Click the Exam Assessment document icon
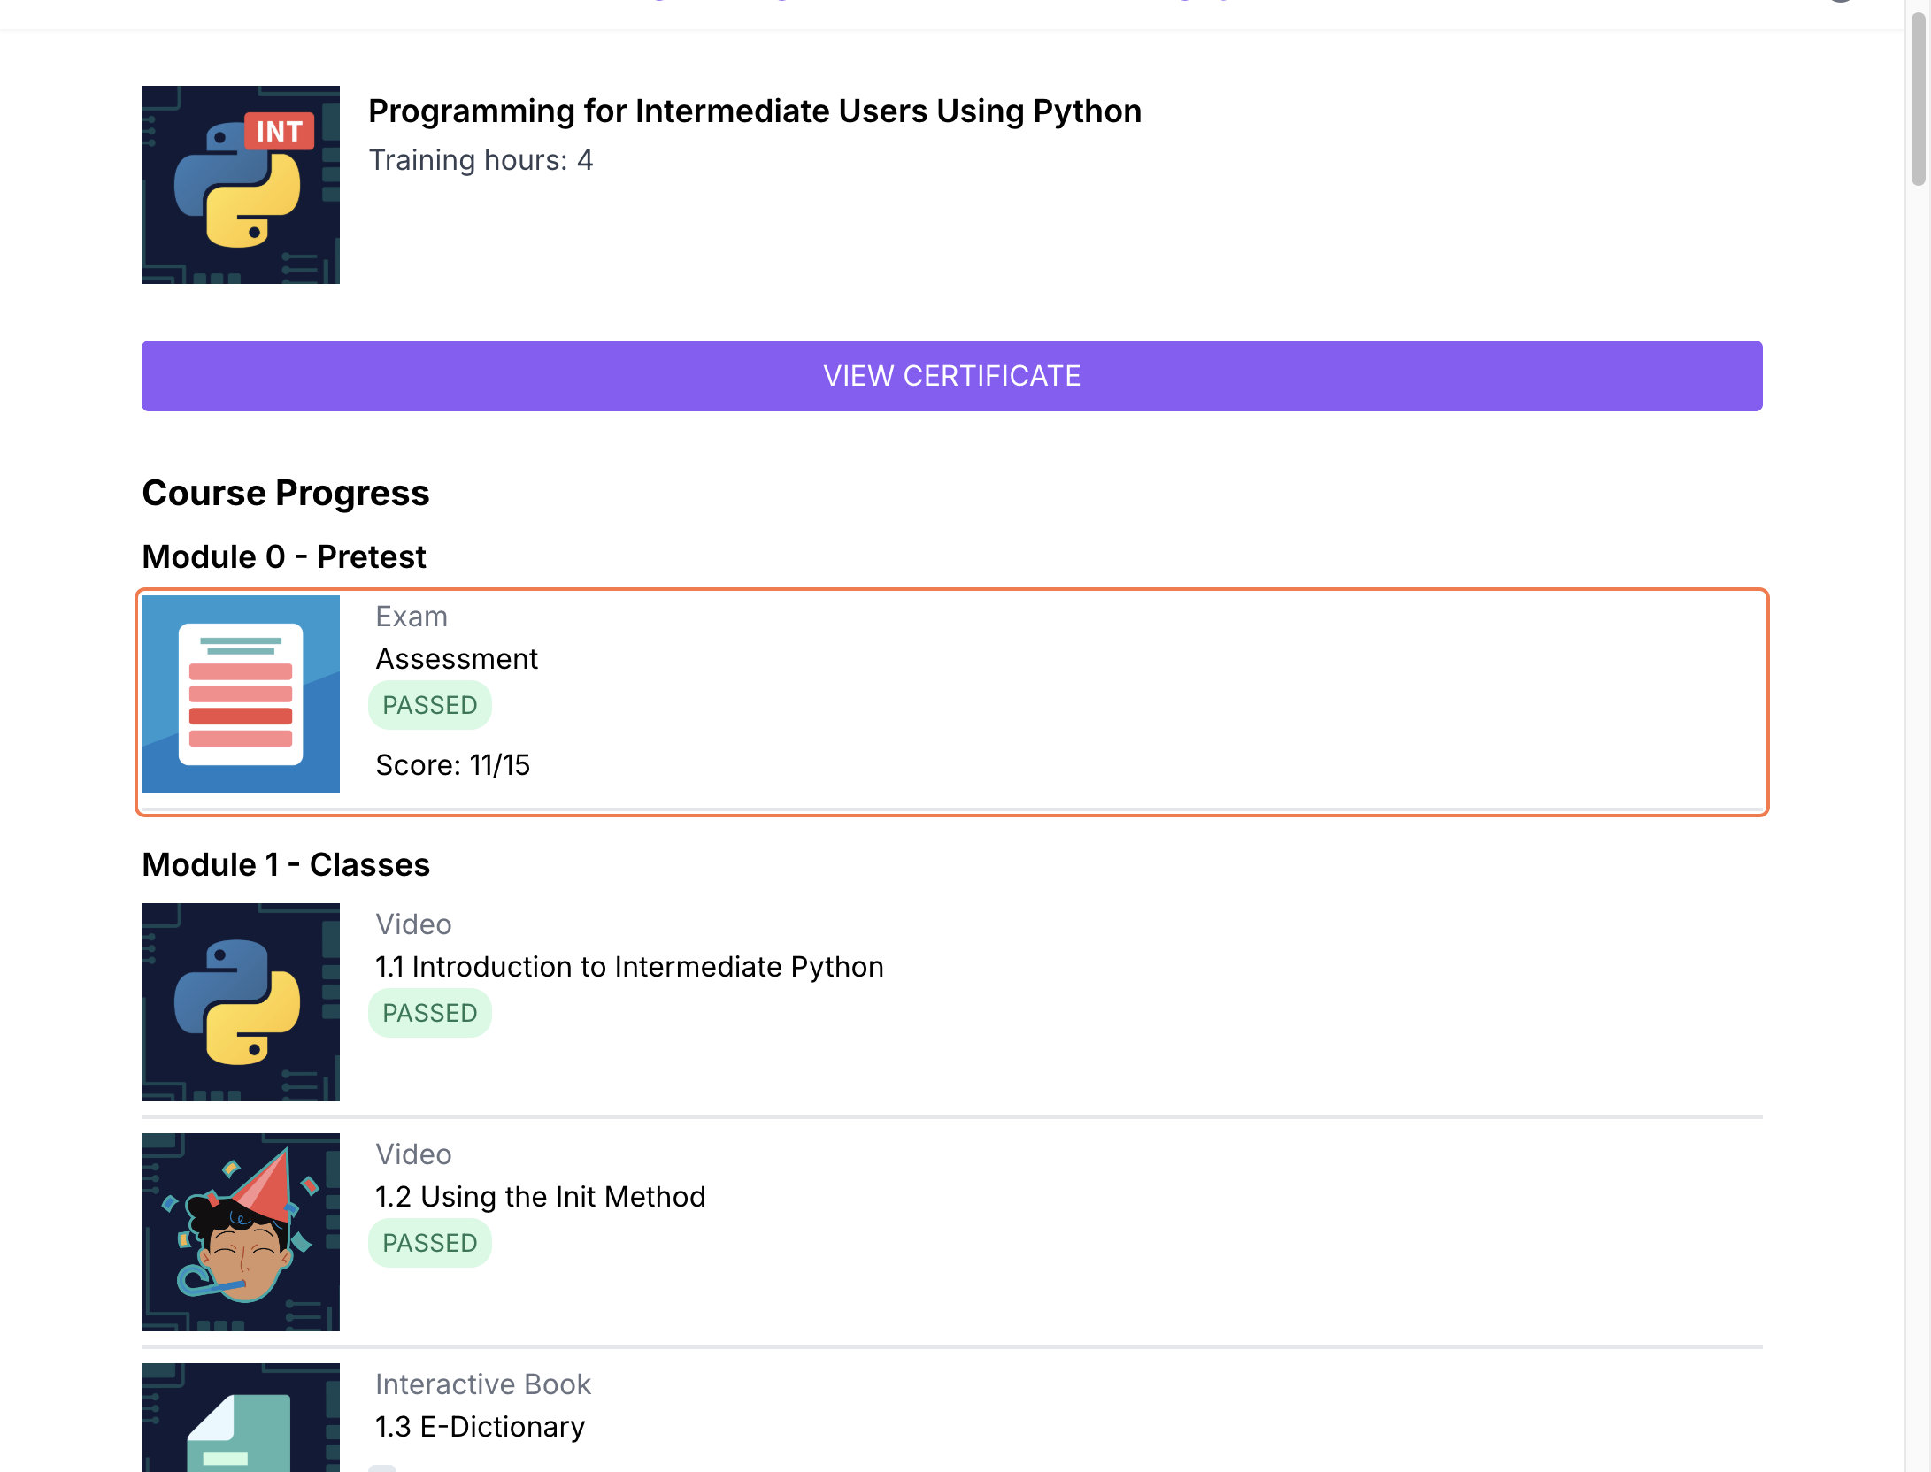 click(x=240, y=694)
